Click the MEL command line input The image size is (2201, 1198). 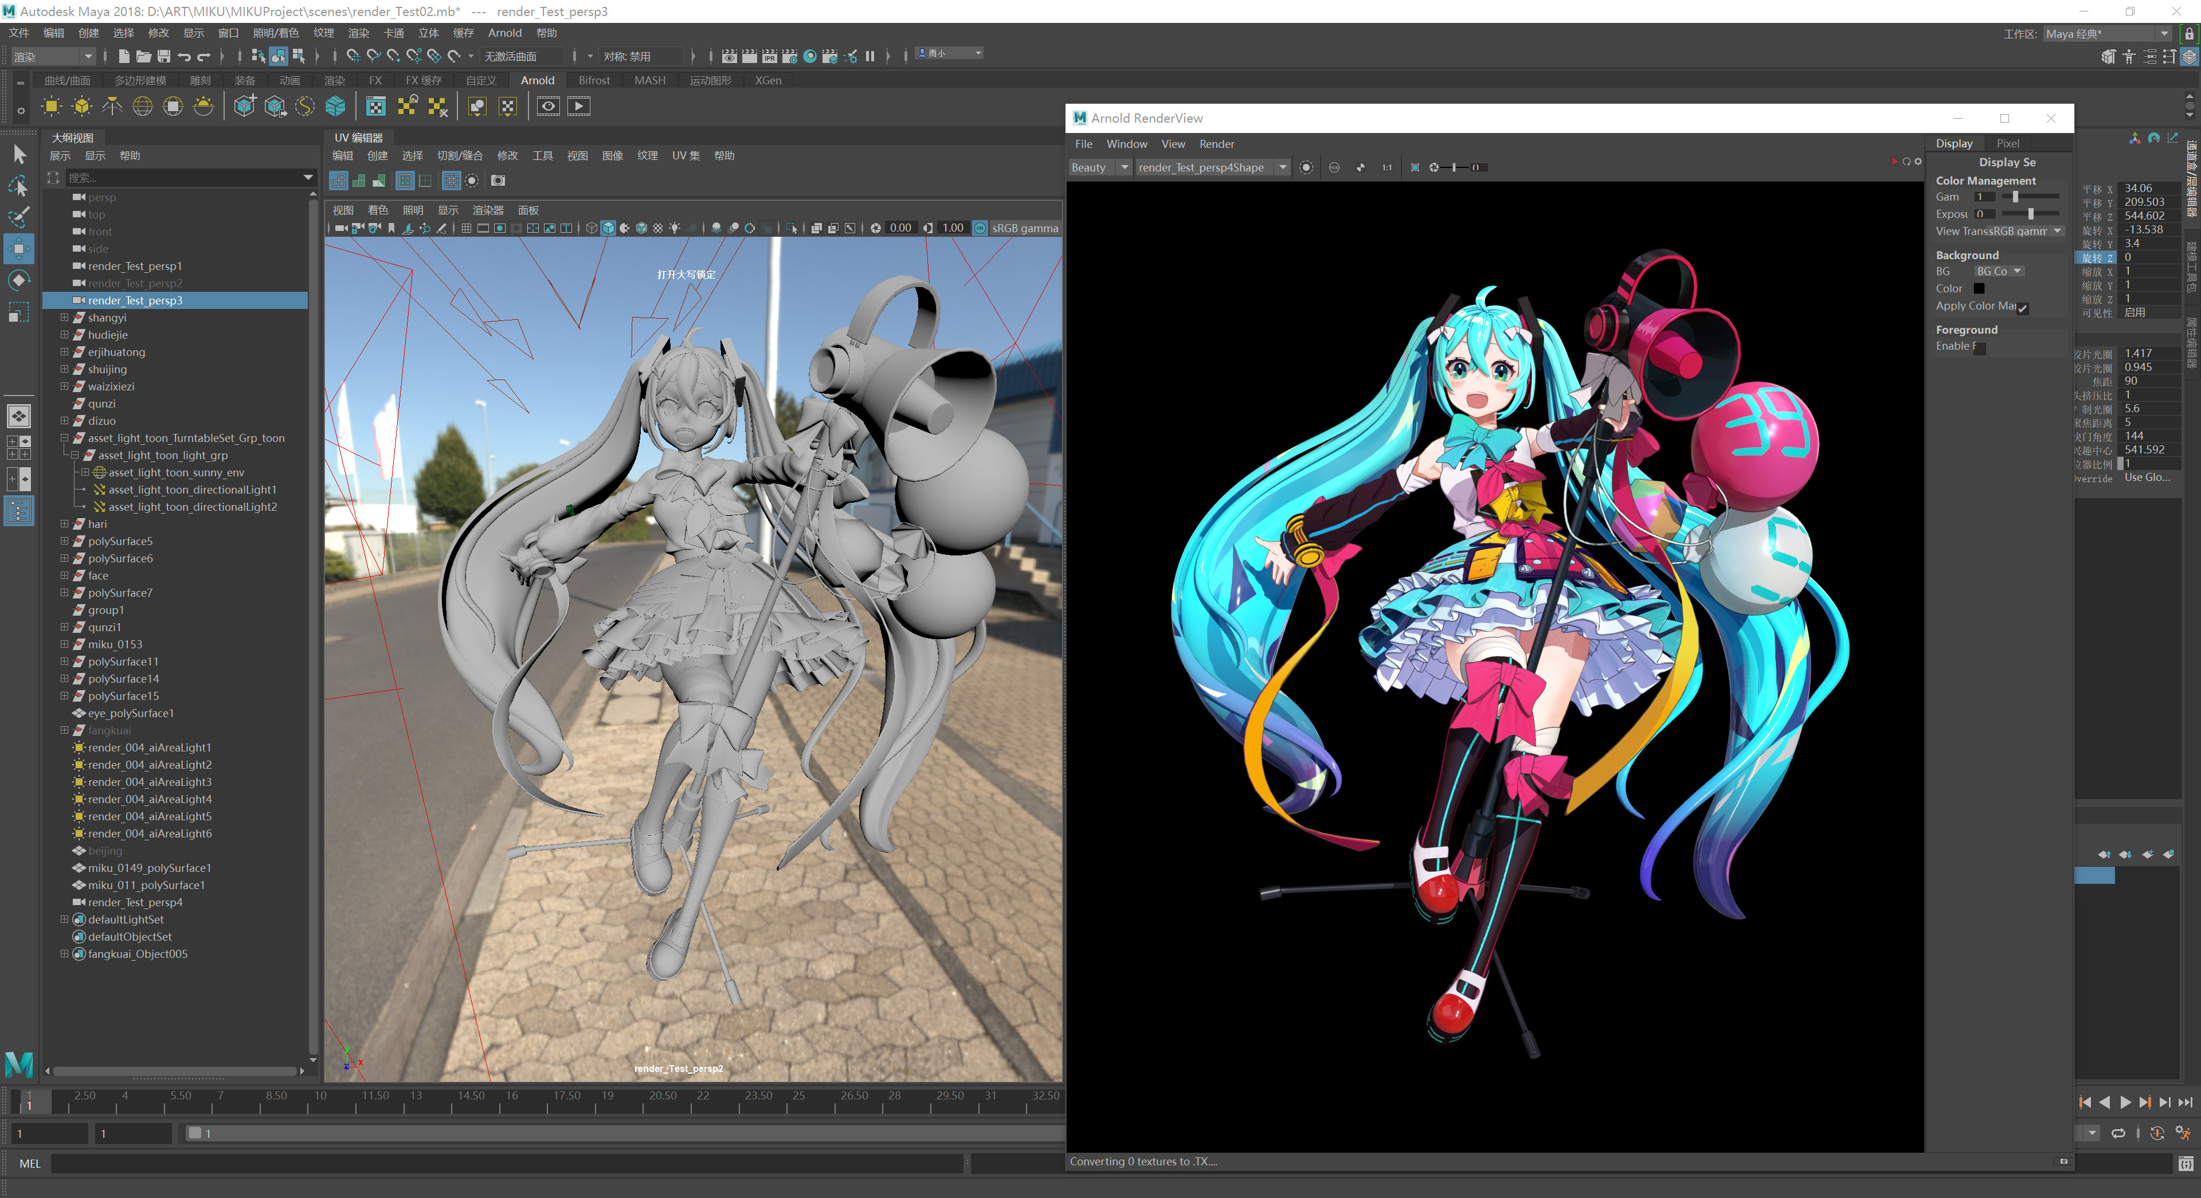507,1164
